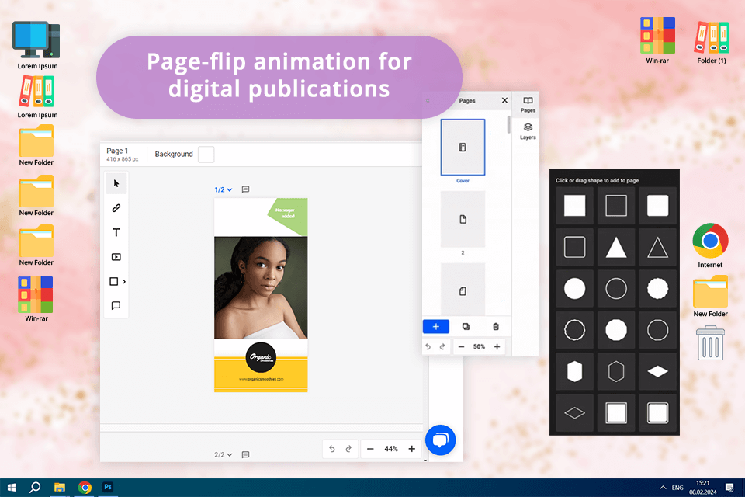
Task: Zoom out with minus beside 44%
Action: pyautogui.click(x=370, y=449)
